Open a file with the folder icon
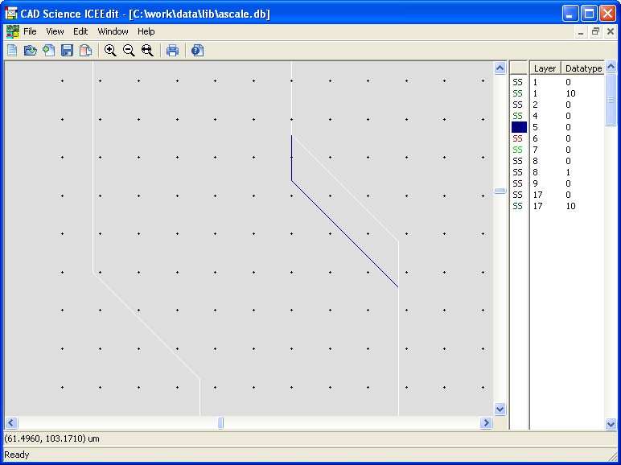The height and width of the screenshot is (465, 621). coord(31,51)
